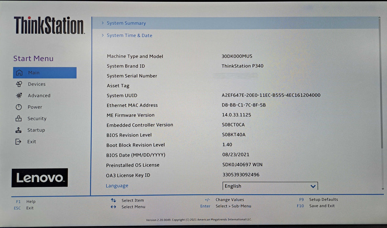Click the ME Firmware Version label
This screenshot has height=228, width=387.
point(130,115)
